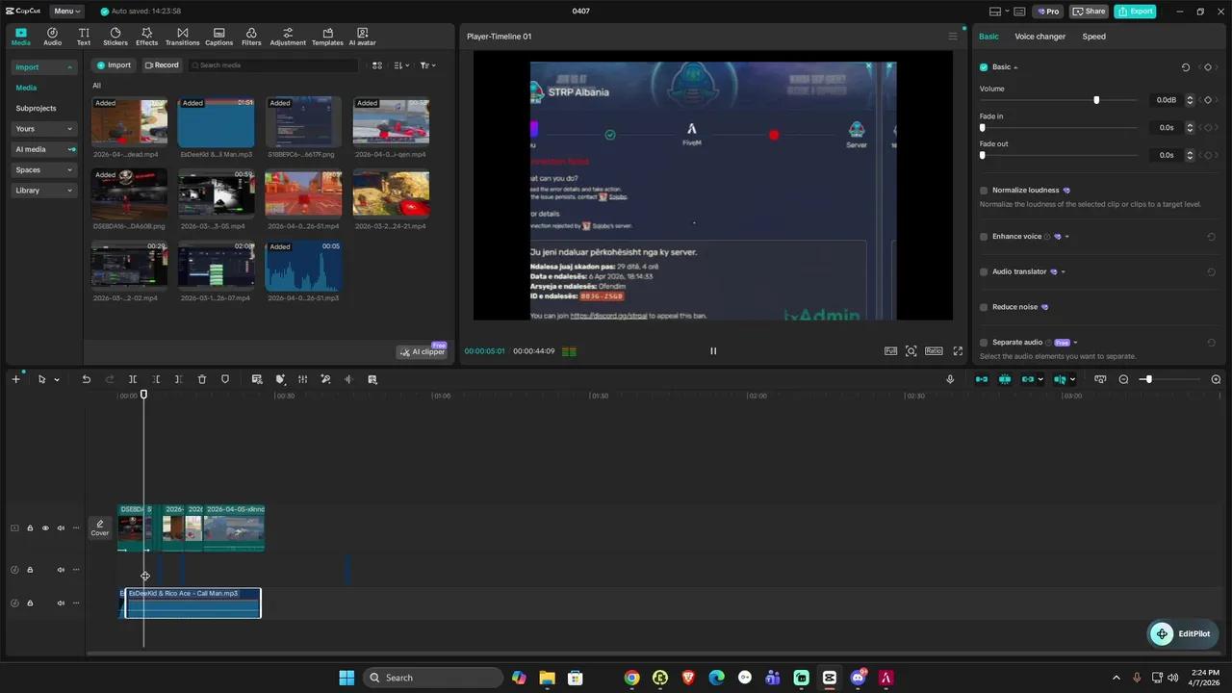The height and width of the screenshot is (693, 1232).
Task: Click the Import button in the media panel
Action: pyautogui.click(x=114, y=64)
